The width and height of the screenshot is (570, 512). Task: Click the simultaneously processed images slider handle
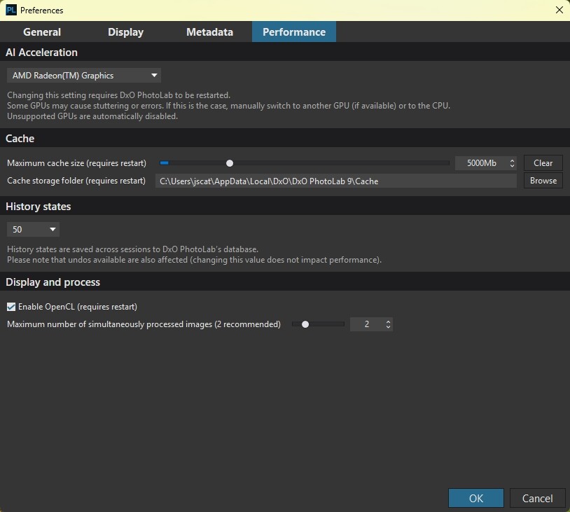[x=305, y=324]
